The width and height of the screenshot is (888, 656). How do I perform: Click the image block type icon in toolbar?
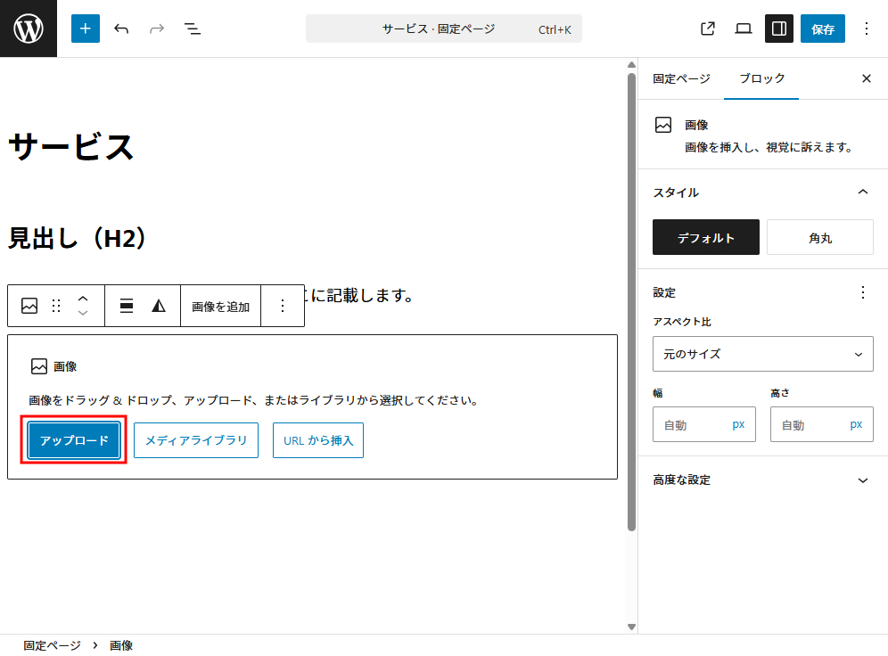[29, 306]
